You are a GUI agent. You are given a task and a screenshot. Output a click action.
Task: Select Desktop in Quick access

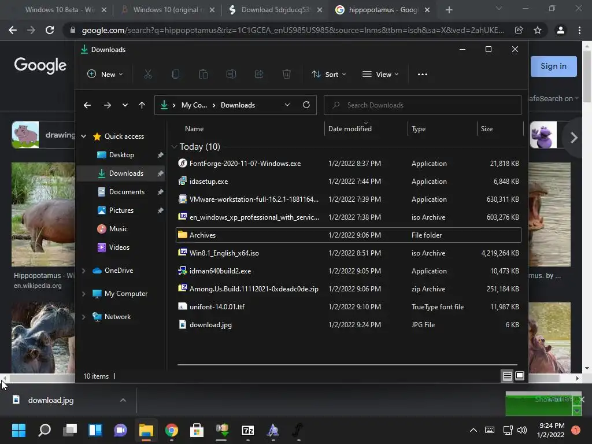point(121,155)
